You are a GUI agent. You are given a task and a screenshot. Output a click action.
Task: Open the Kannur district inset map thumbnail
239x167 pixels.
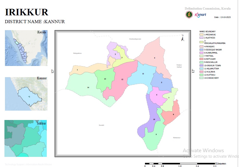tap(26, 94)
